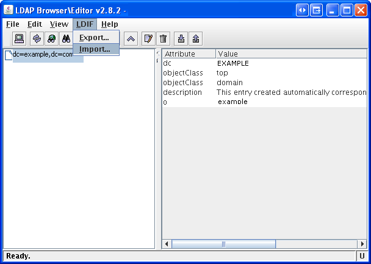Click the Delete entry trash icon
The width and height of the screenshot is (371, 264).
pos(163,39)
